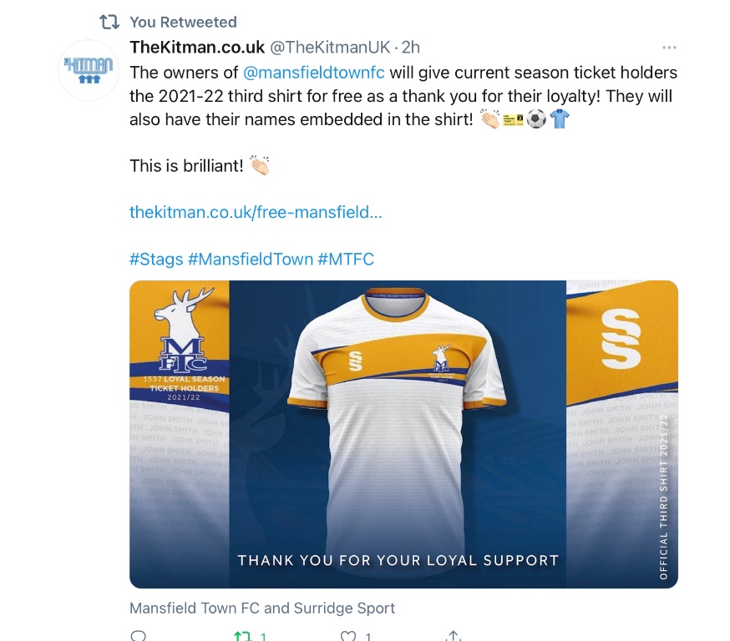
Task: Open the #Stags hashtag
Action: 156,259
